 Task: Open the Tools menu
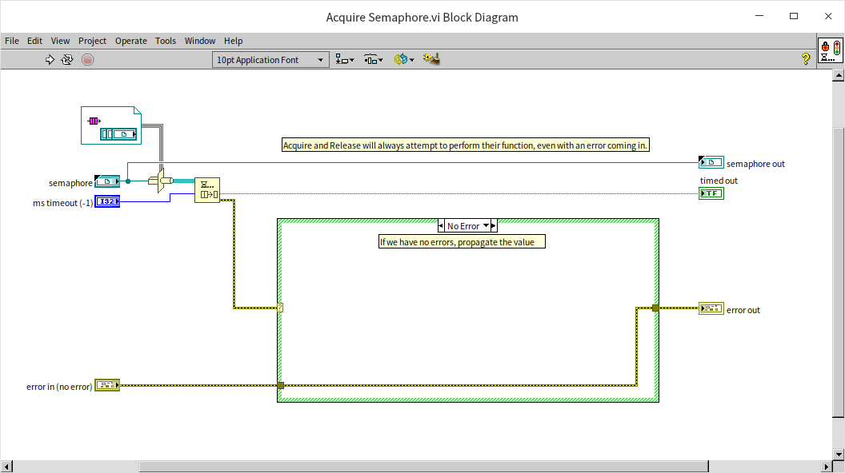[x=166, y=41]
